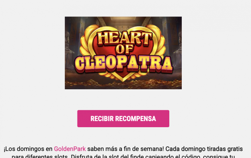Viewport: 251px width, 158px height.
Task: Click the HEART word in the logo
Action: [x=124, y=38]
